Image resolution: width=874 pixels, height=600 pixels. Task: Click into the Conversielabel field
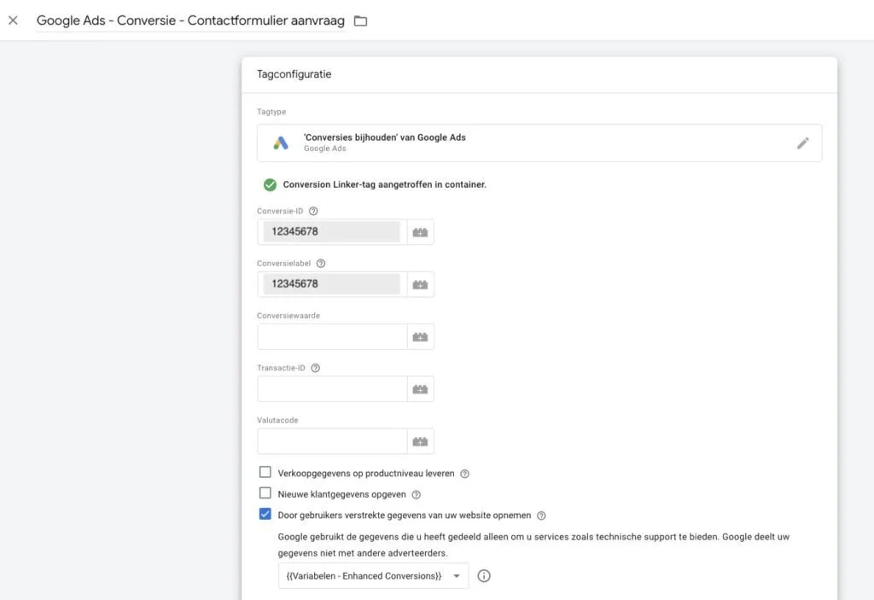[332, 284]
